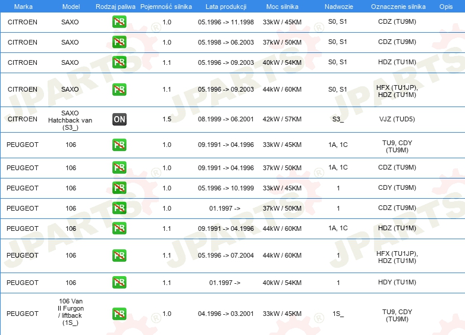Click the Pojemność silnika column header
This screenshot has height=335, width=465.
coord(166,7)
